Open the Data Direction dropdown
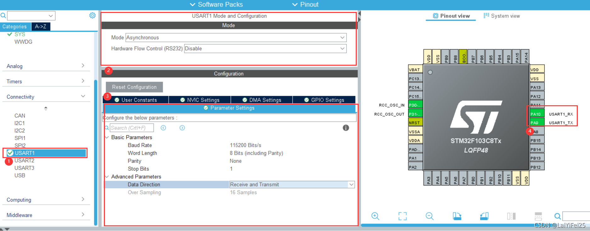 click(x=292, y=184)
